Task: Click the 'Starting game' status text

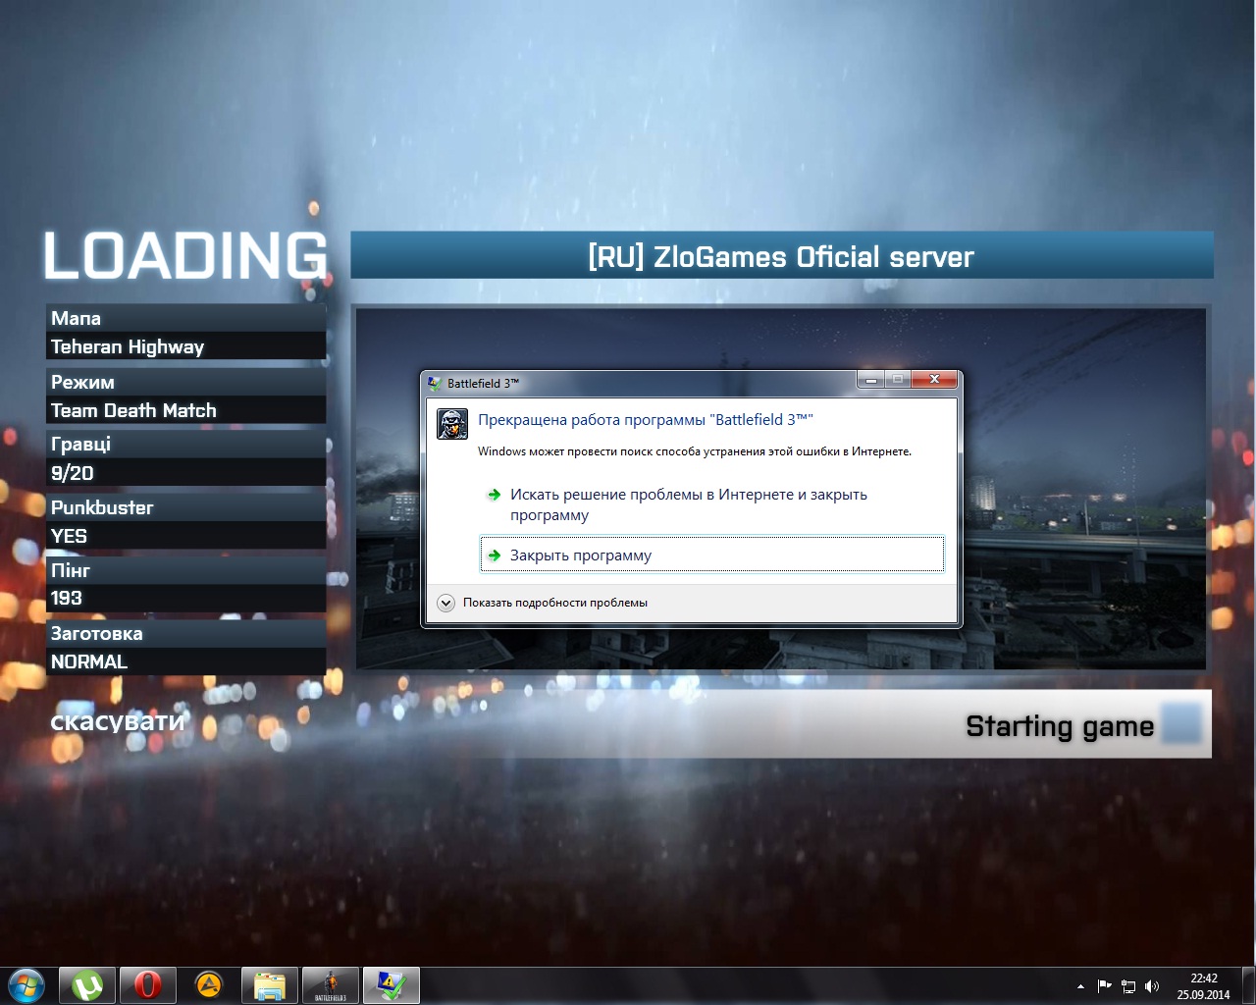Action: [x=1060, y=726]
